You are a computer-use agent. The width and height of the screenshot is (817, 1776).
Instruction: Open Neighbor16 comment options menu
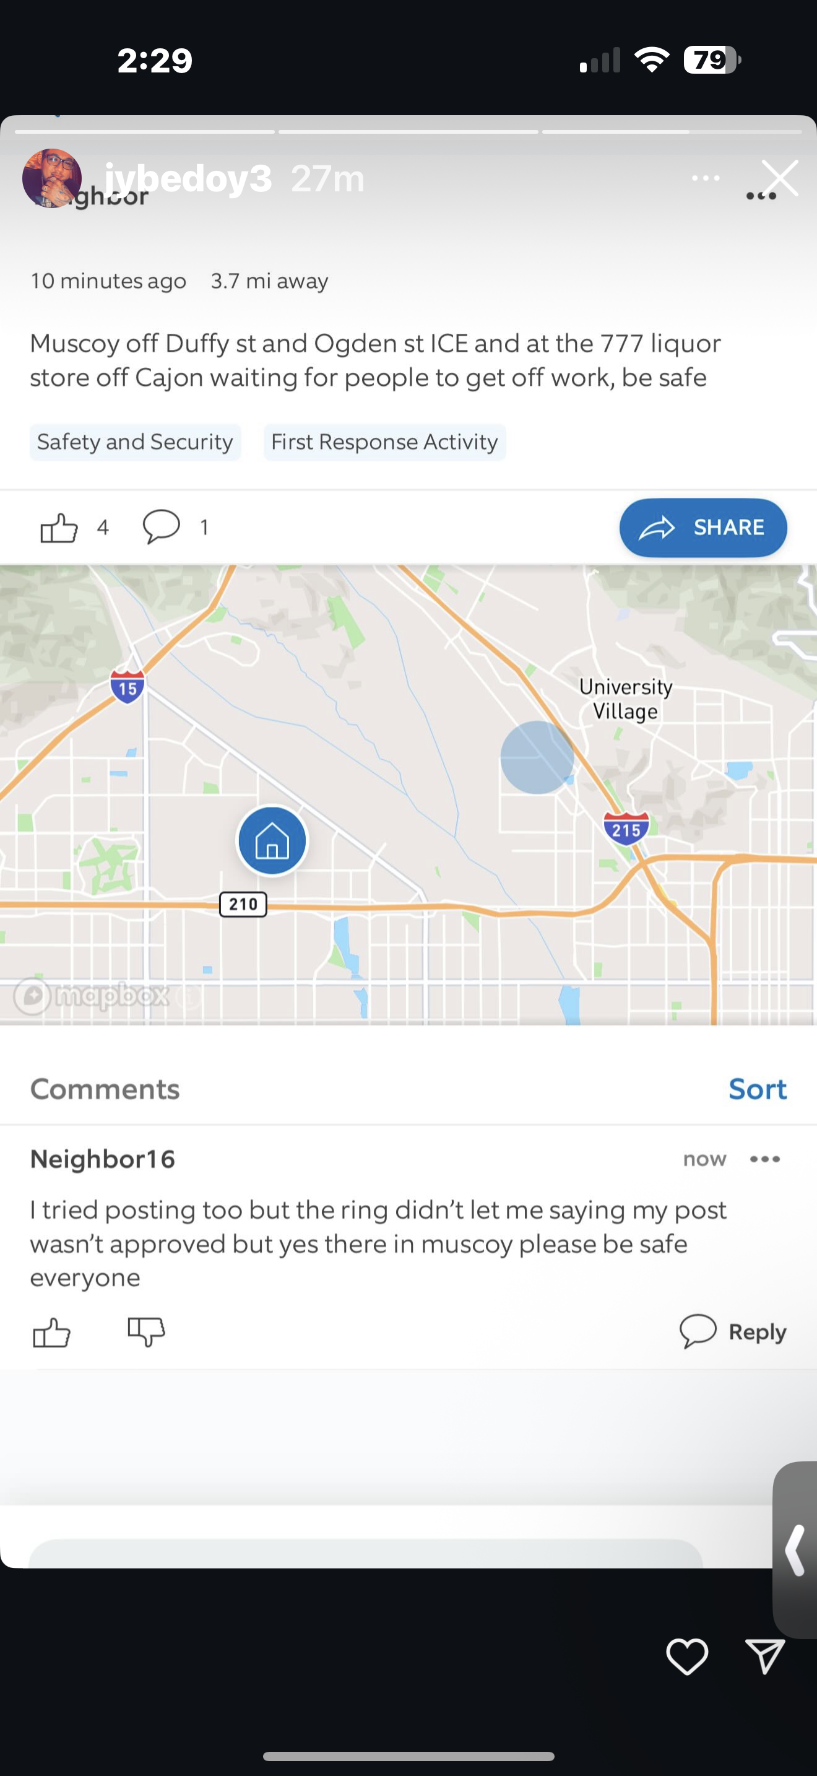(x=764, y=1159)
